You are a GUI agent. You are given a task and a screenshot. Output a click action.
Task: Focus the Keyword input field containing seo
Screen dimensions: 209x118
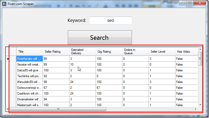coord(111,20)
